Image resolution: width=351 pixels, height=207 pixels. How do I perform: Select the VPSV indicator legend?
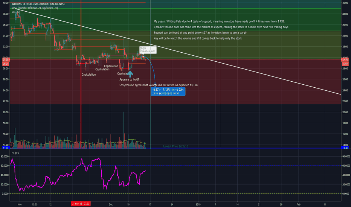[x=35, y=8]
